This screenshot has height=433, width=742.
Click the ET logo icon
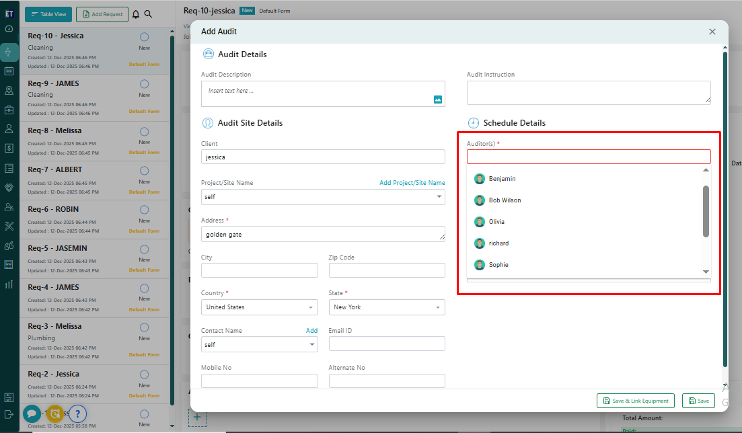(x=9, y=12)
